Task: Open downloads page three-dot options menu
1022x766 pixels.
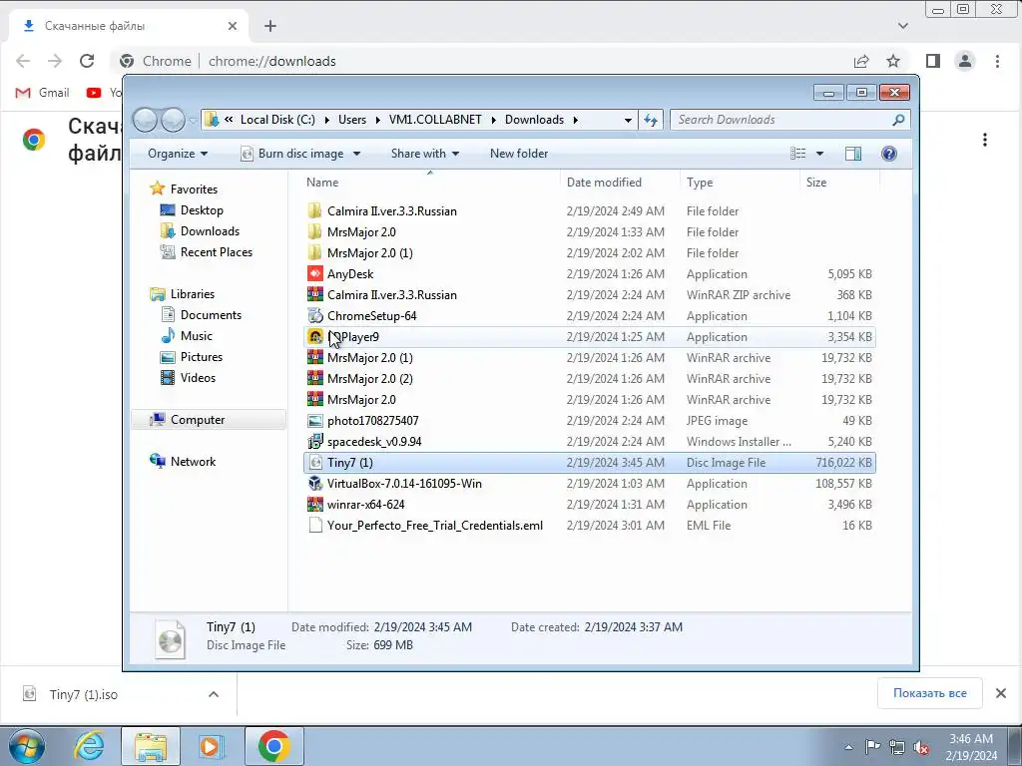Action: tap(985, 140)
